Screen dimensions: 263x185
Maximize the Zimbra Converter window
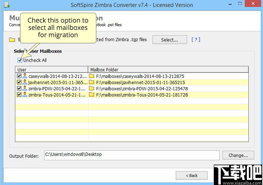point(240,4)
